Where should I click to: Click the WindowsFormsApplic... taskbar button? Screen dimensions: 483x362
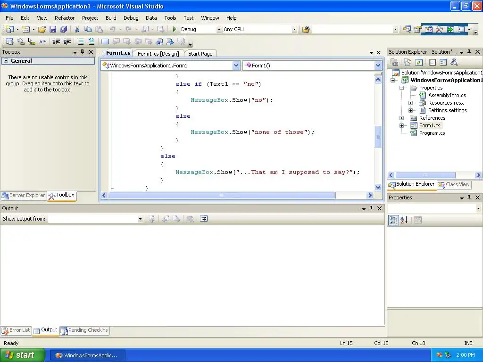(x=87, y=355)
